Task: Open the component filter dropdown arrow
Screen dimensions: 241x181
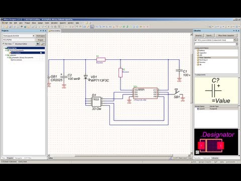Action: tap(236, 44)
